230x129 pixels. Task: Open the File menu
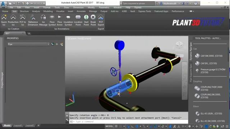[x=11, y=8]
